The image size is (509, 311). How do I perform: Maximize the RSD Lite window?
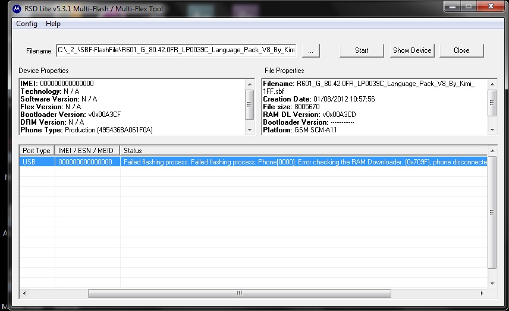[x=469, y=6]
